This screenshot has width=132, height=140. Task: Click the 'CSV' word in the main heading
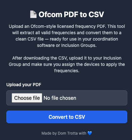click(96, 14)
